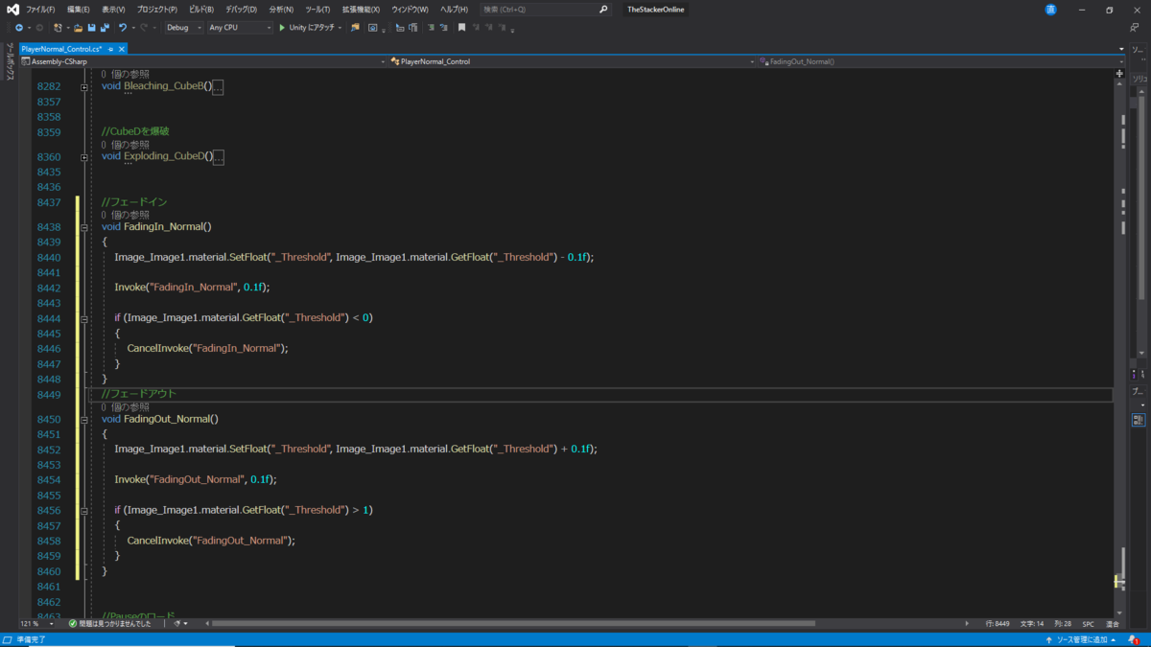The width and height of the screenshot is (1151, 647).
Task: Focus the 検索 (Ctrl+Q) search box
Action: [x=545, y=10]
